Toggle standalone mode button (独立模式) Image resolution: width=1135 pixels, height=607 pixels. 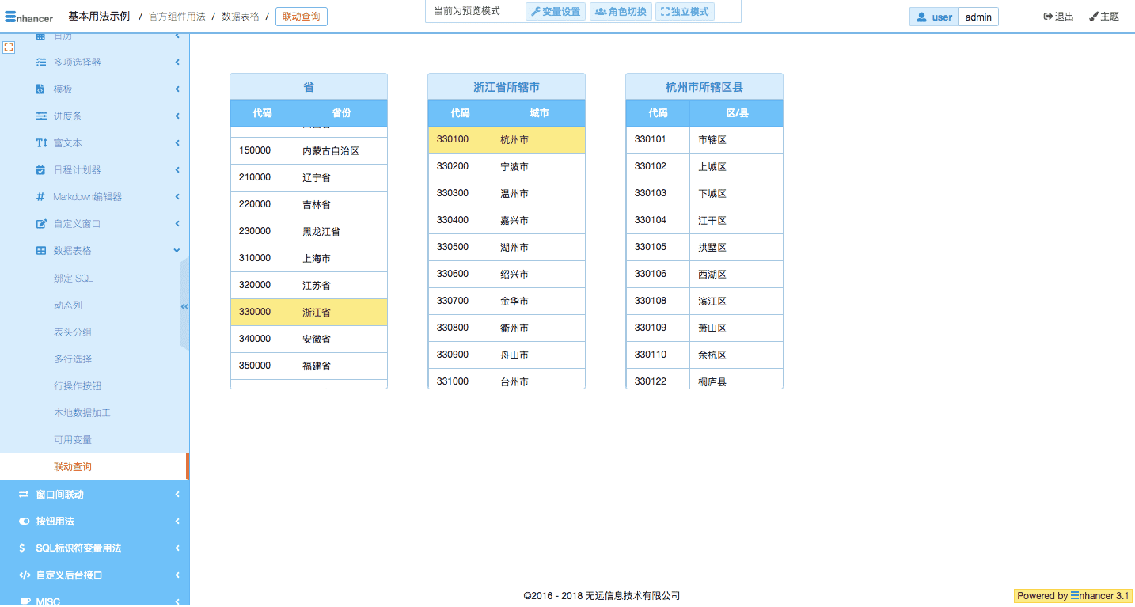point(685,12)
